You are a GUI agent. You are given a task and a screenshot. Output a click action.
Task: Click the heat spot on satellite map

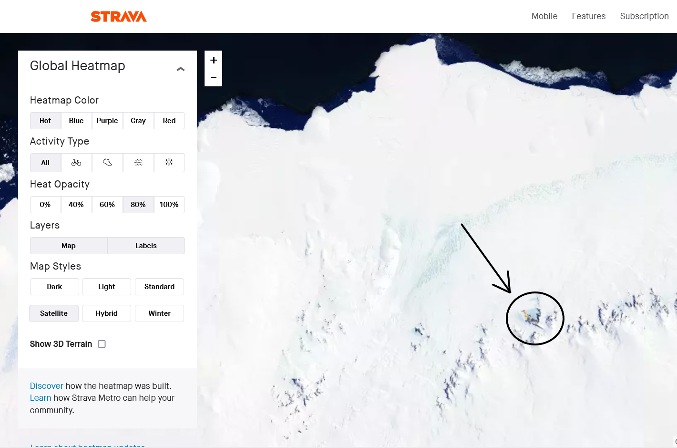(x=526, y=315)
